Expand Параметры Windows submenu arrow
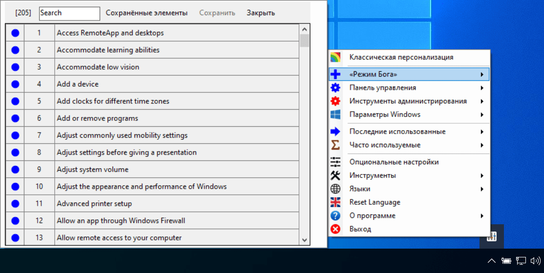544x273 pixels. [x=482, y=115]
